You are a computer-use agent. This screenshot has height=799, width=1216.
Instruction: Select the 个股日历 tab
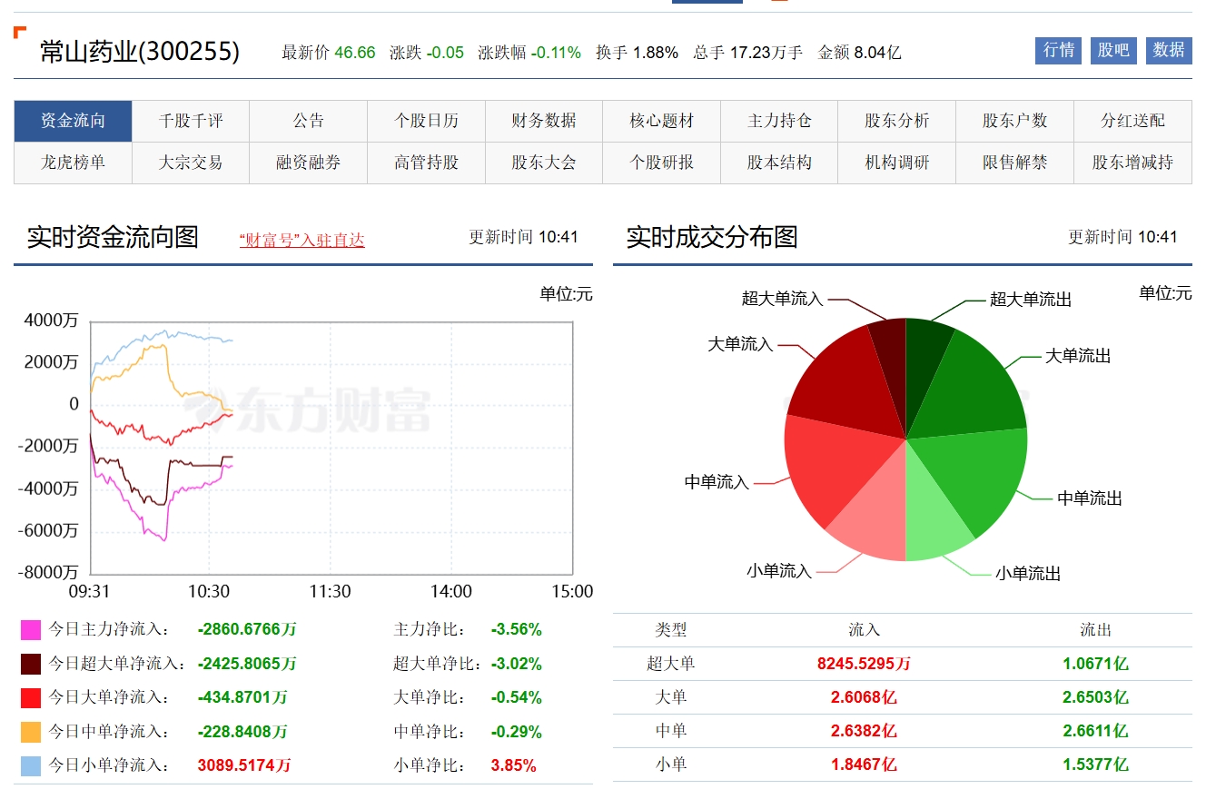click(427, 121)
